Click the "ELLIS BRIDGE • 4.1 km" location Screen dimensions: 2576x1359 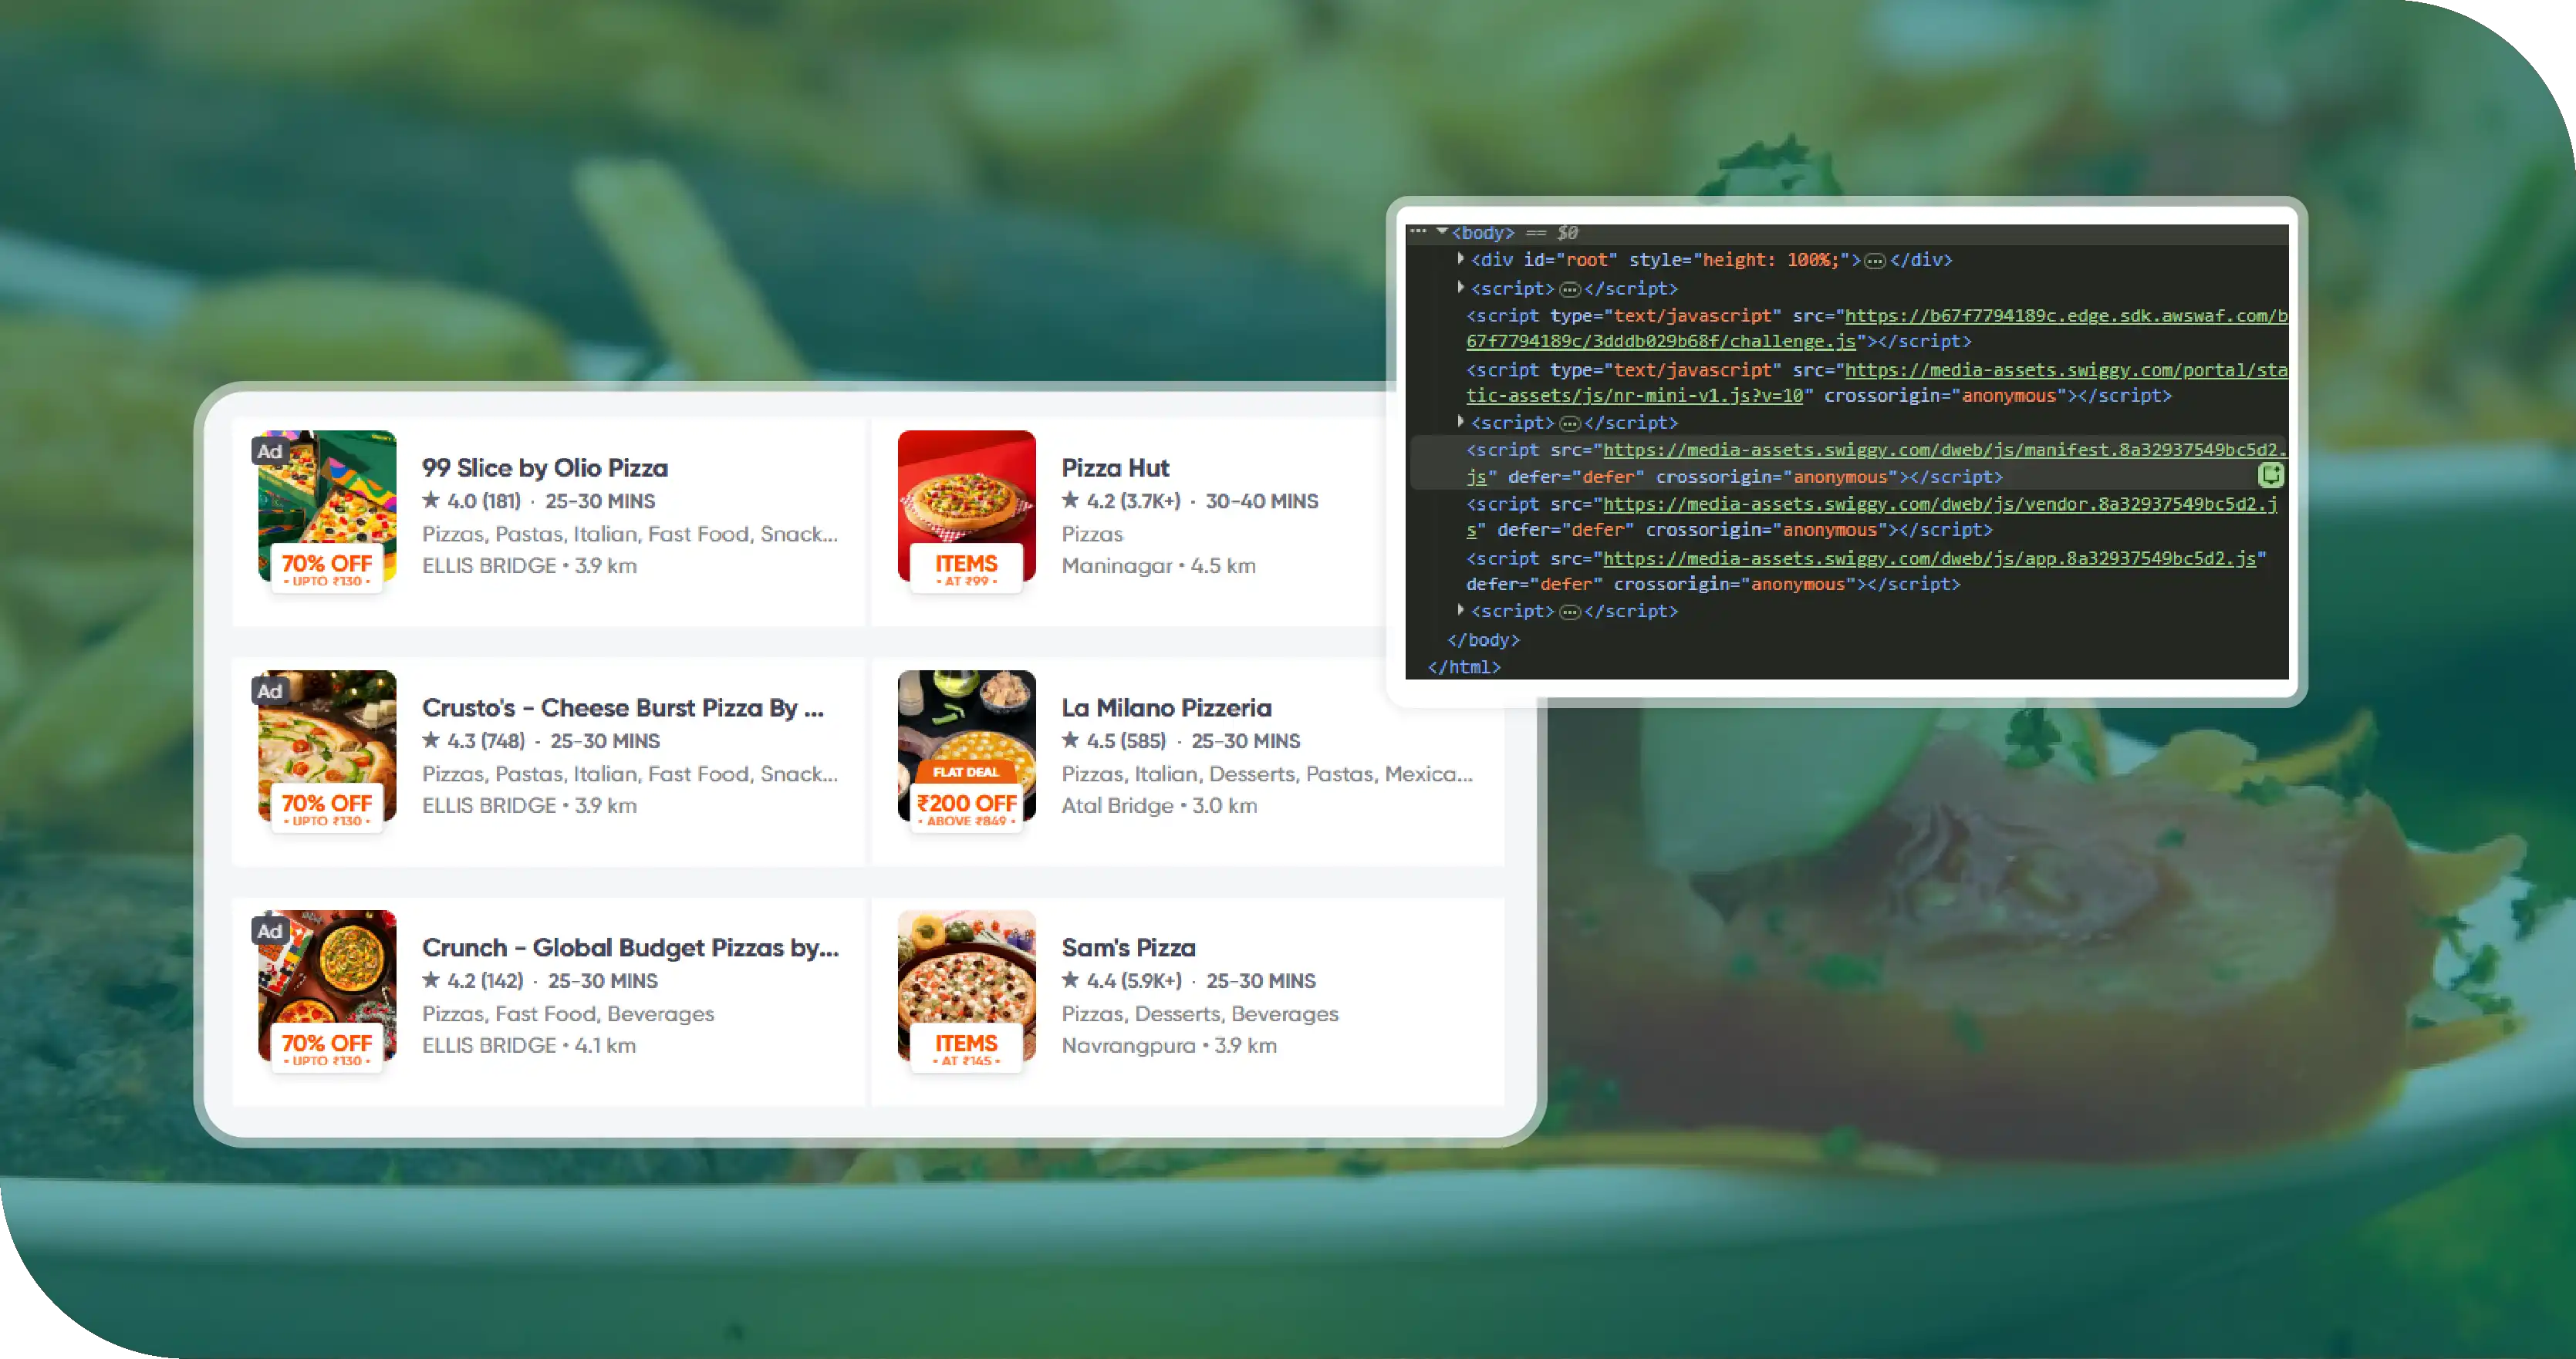point(529,1046)
